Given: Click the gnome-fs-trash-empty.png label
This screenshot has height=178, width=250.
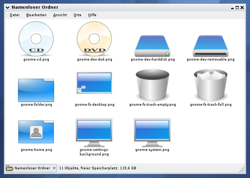Looking at the screenshot, I should point(152,105).
